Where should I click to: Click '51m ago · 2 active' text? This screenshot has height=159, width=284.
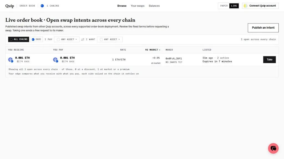(216, 58)
